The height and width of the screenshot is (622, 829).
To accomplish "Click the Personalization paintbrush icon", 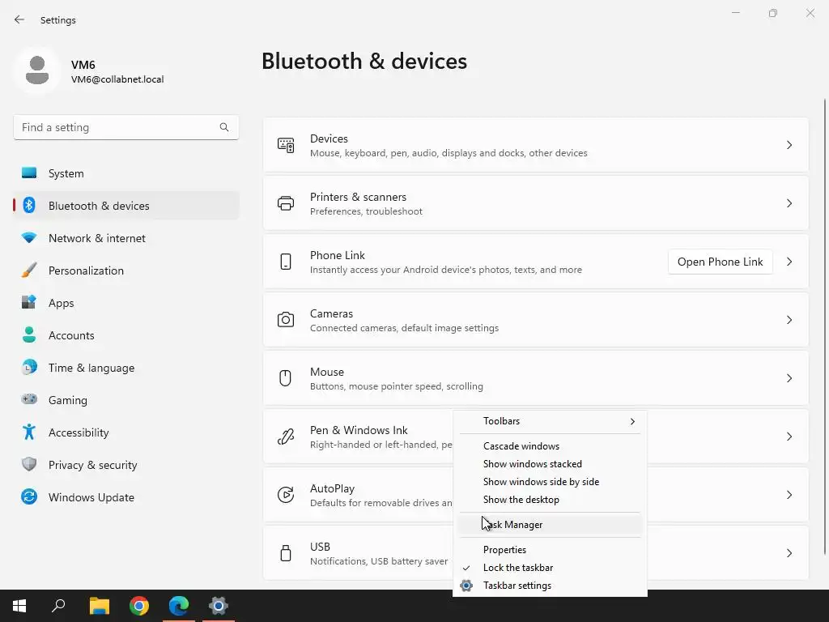I will pyautogui.click(x=29, y=271).
